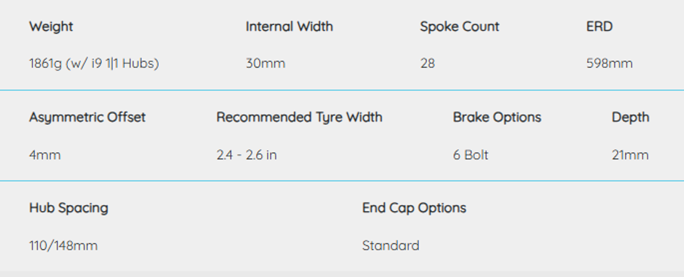
Task: Select the 598mm ERD value
Action: 609,63
